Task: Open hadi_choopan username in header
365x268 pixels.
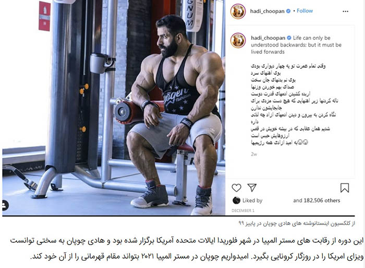Action: tap(267, 11)
